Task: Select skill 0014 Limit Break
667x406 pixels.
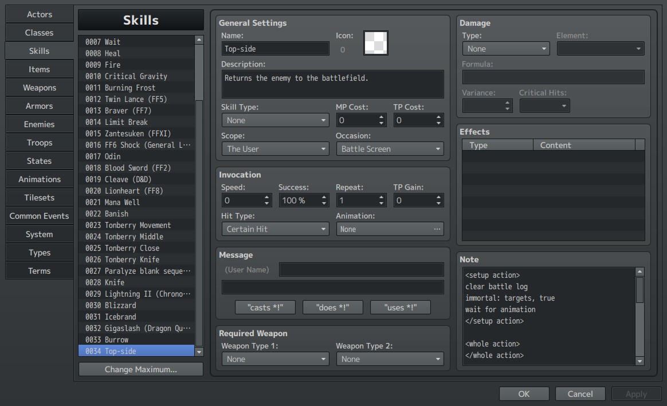Action: coord(136,122)
